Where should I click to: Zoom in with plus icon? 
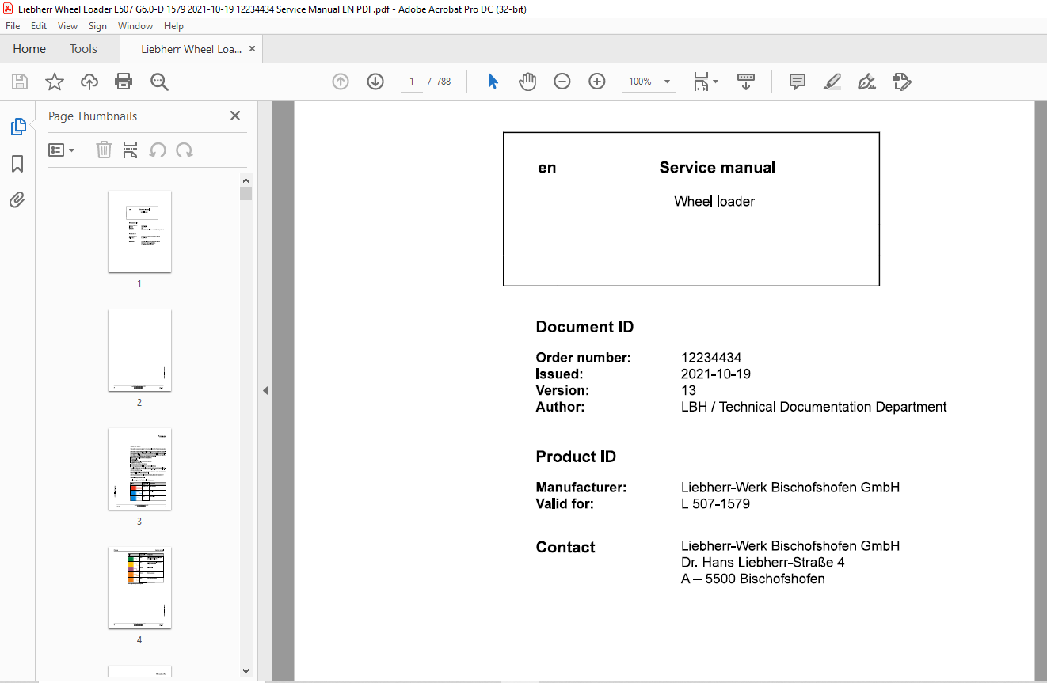click(x=597, y=82)
